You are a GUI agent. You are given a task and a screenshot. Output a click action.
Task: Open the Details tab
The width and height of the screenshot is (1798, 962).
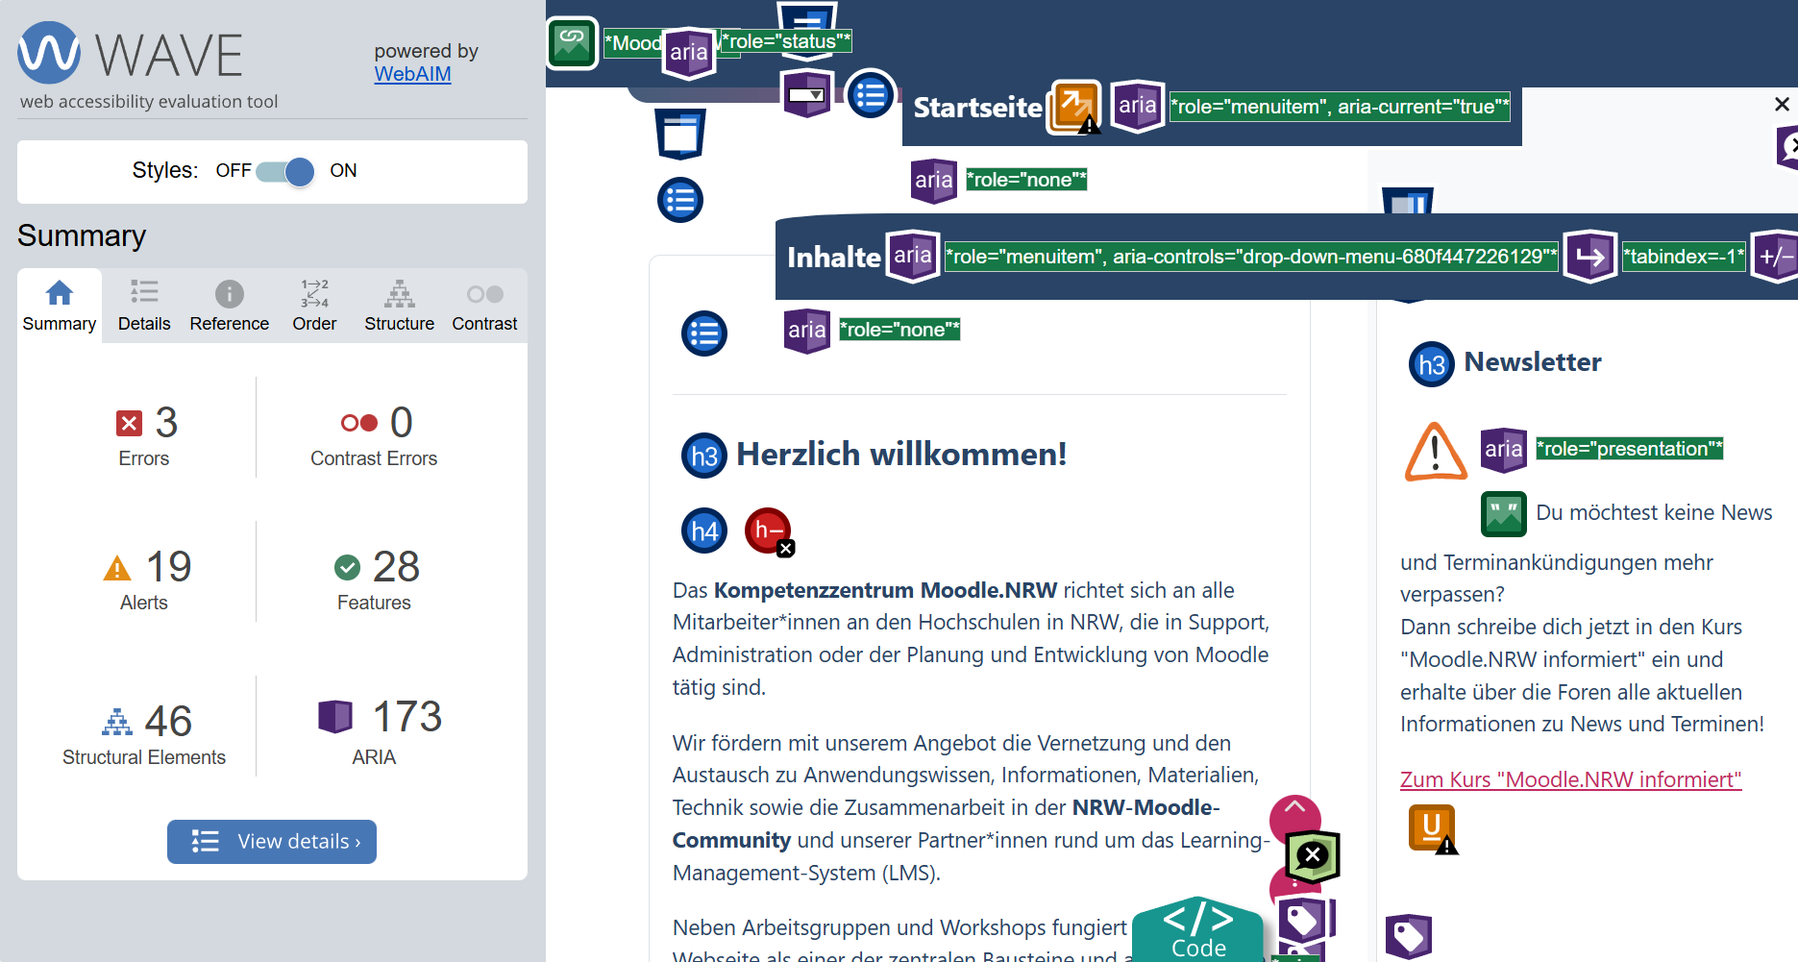144,306
